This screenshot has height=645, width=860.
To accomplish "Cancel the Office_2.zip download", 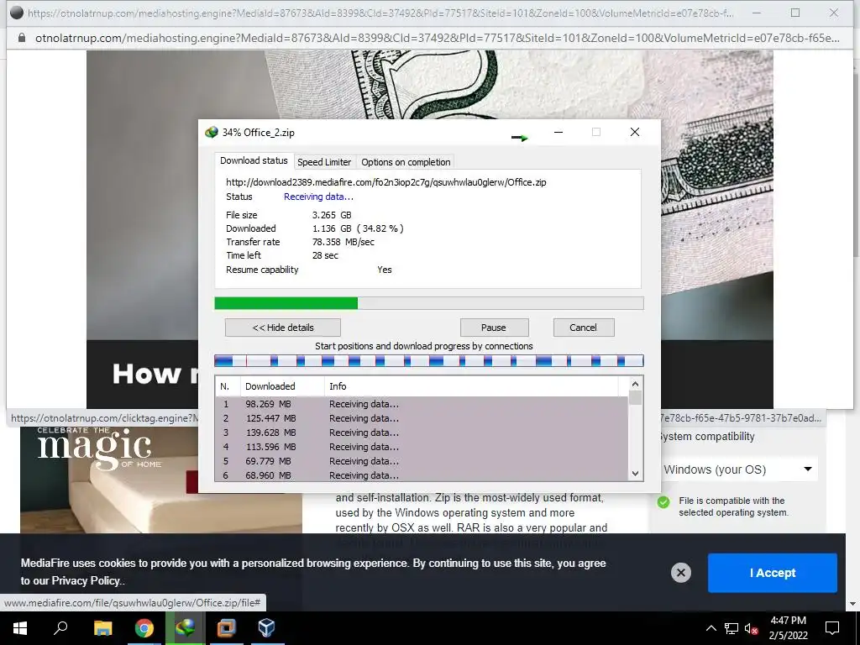I will tap(584, 328).
